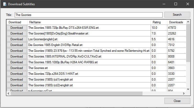Select the downloads cell 6481

pos(176,62)
